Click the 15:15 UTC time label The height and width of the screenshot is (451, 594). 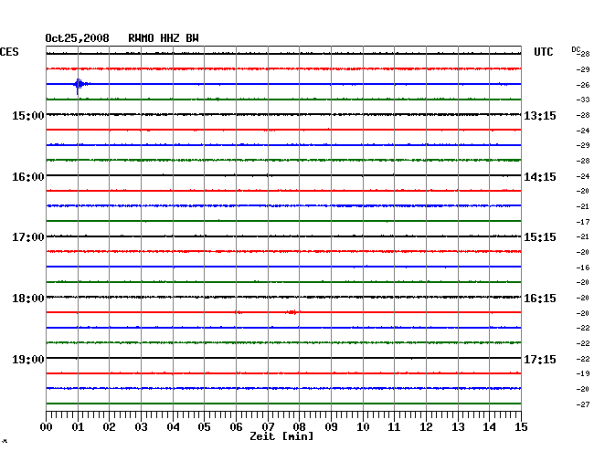540,237
